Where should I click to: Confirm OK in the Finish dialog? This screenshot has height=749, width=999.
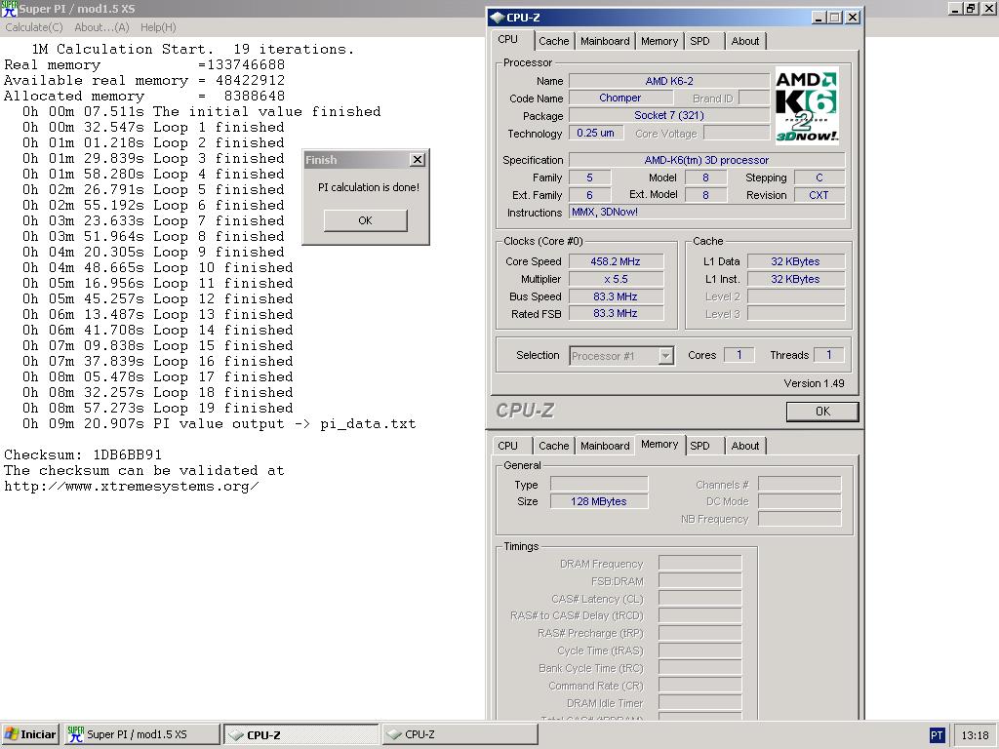coord(365,220)
